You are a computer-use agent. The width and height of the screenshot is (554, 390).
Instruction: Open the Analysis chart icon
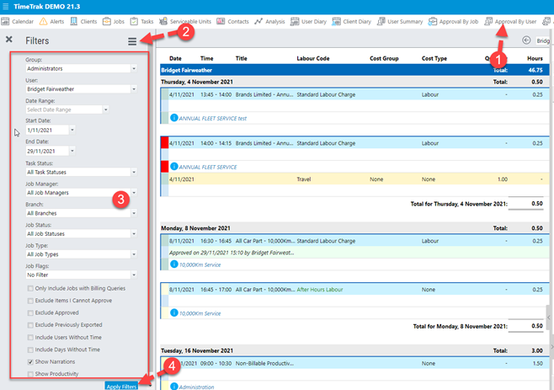click(x=258, y=22)
